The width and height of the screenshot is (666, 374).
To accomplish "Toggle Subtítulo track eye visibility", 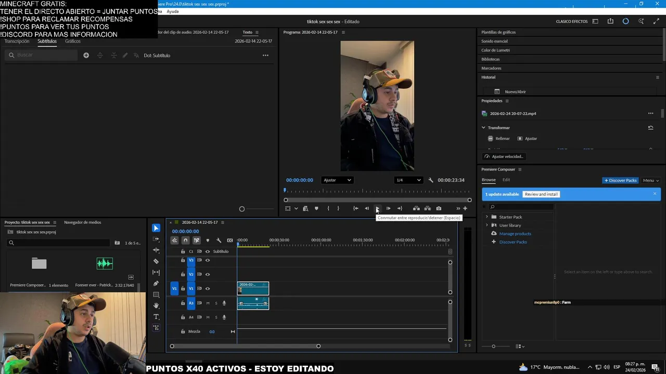I will [208, 251].
